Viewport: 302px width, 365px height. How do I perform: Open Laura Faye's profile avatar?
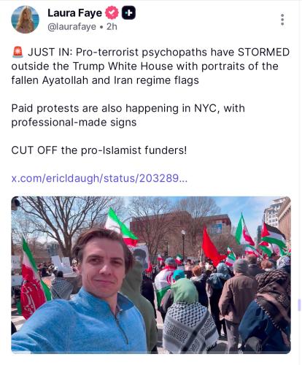(25, 20)
